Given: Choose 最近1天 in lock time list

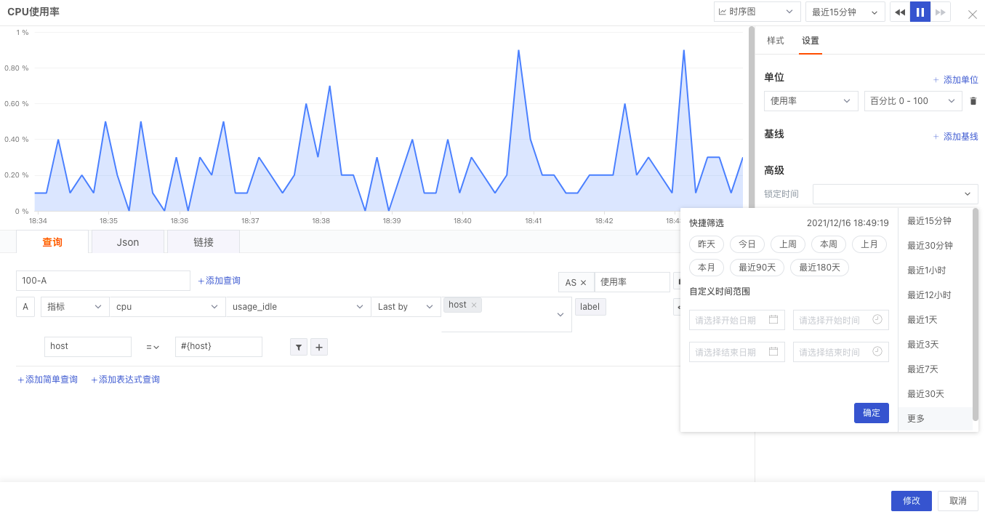Looking at the screenshot, I should pyautogui.click(x=935, y=320).
